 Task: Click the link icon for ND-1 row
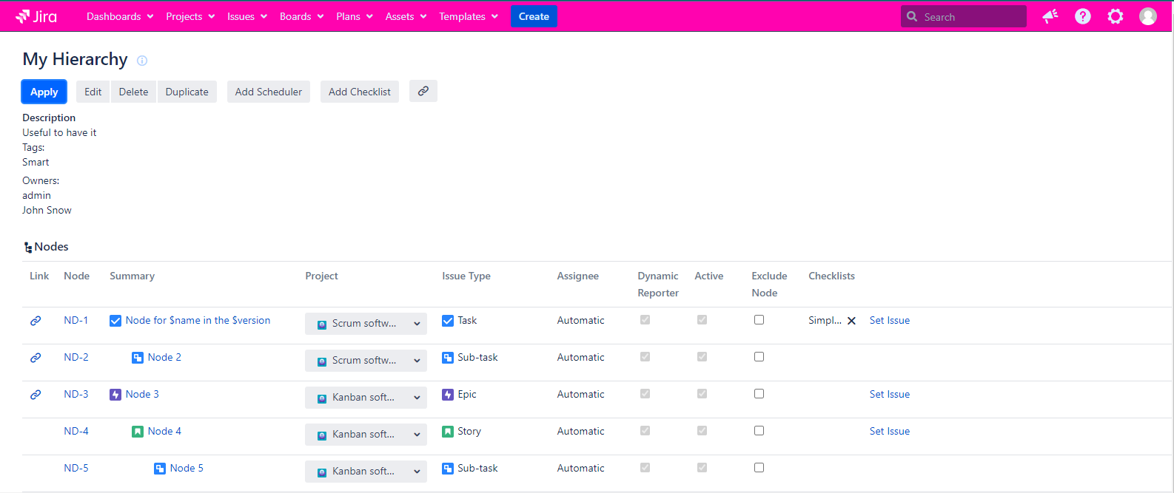36,321
